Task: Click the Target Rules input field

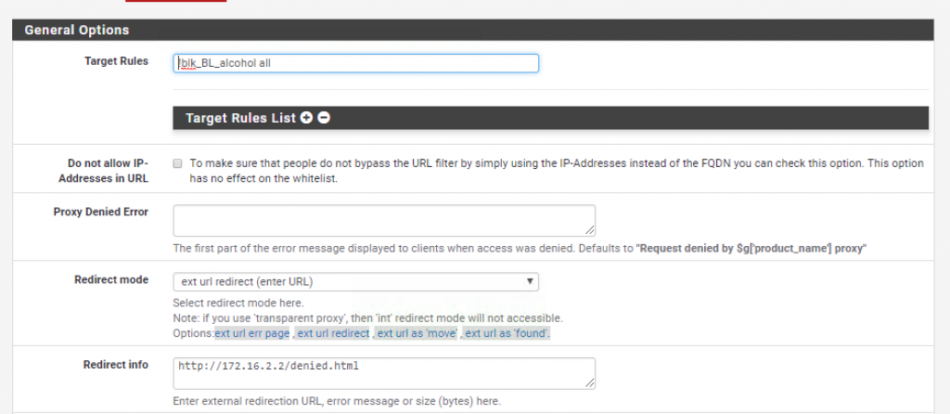Action: pyautogui.click(x=355, y=63)
